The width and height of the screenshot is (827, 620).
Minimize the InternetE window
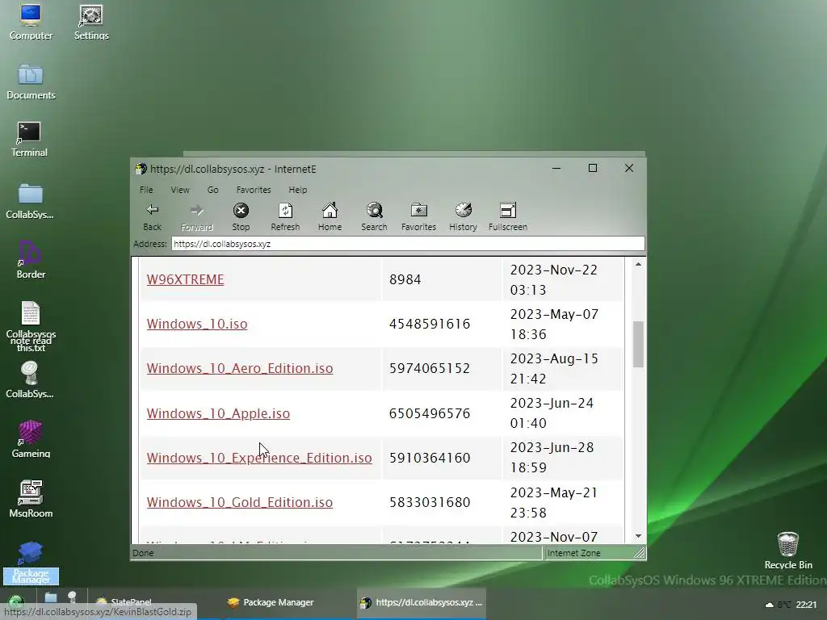[x=556, y=168]
